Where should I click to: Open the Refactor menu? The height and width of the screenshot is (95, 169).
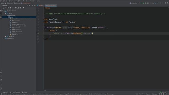coord(20,1)
